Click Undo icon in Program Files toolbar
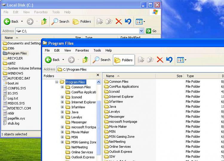The width and height of the screenshot is (224, 161). pos(169,60)
